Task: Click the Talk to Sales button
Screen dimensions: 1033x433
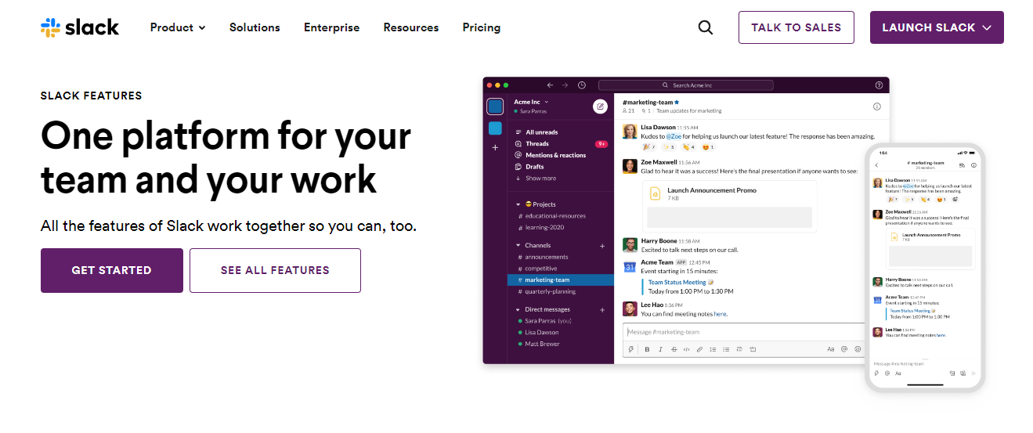Action: click(796, 27)
